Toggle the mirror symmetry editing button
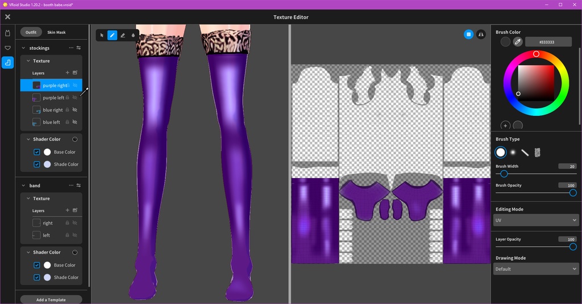The height and width of the screenshot is (304, 582). tap(481, 35)
